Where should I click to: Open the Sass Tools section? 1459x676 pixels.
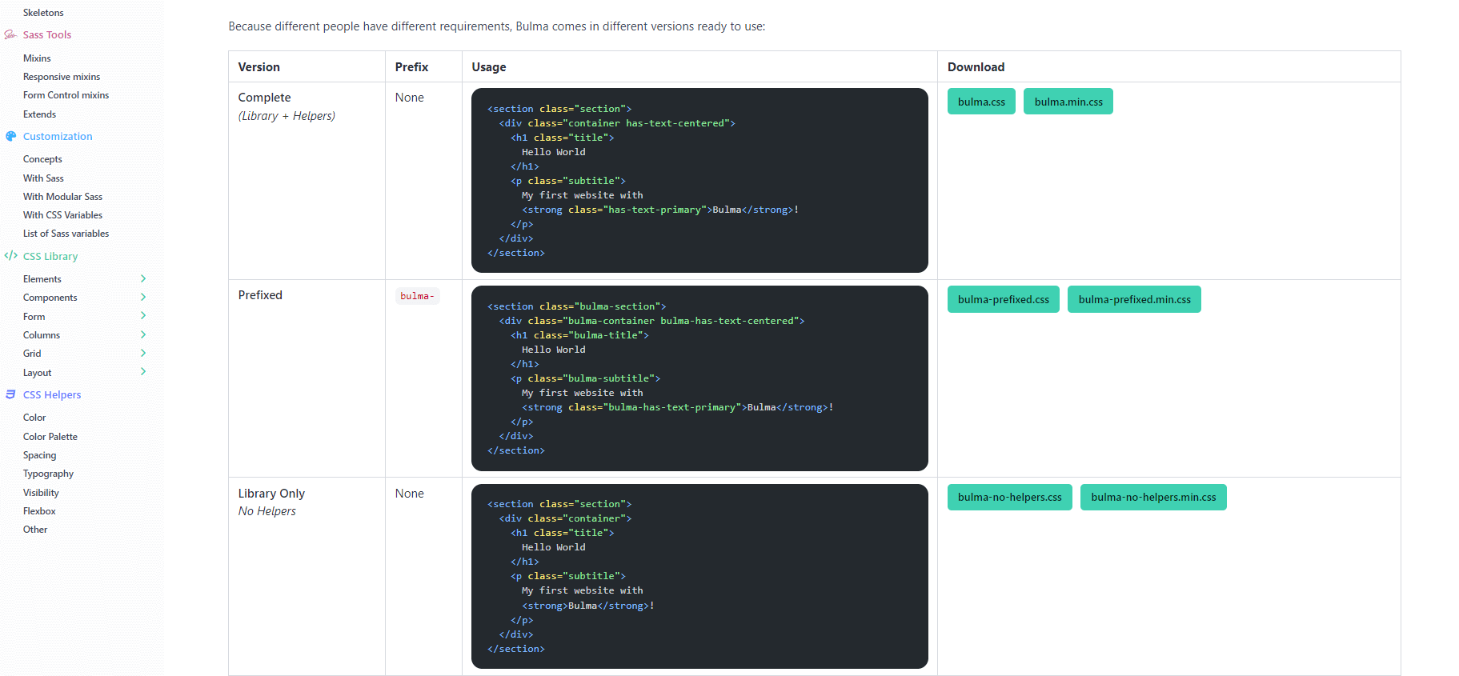[47, 34]
